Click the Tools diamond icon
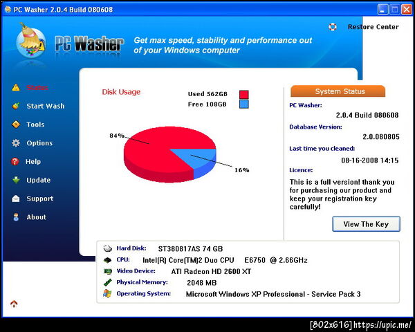415x332 pixels. [x=16, y=124]
